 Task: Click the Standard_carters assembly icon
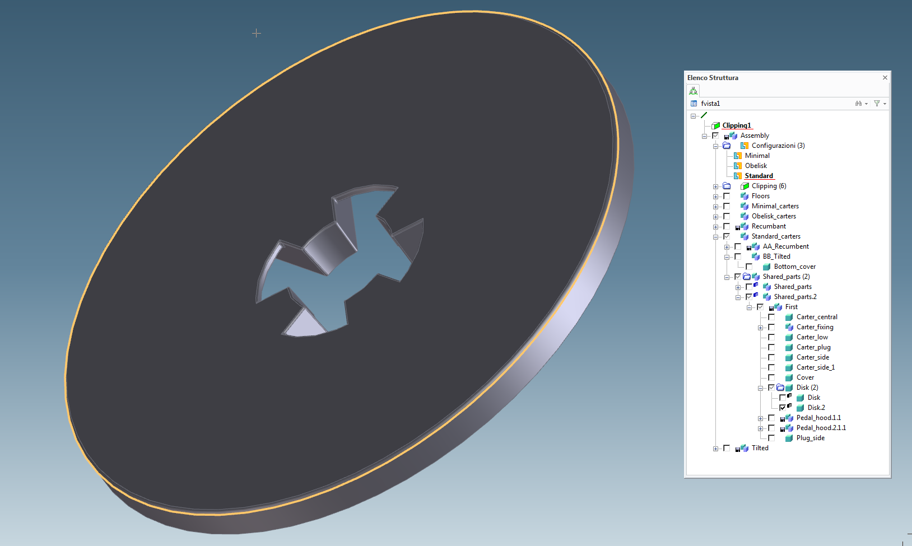point(745,236)
